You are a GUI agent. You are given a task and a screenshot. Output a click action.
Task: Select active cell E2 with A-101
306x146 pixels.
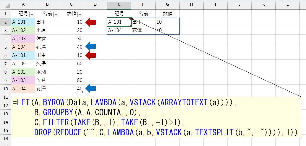coord(119,22)
